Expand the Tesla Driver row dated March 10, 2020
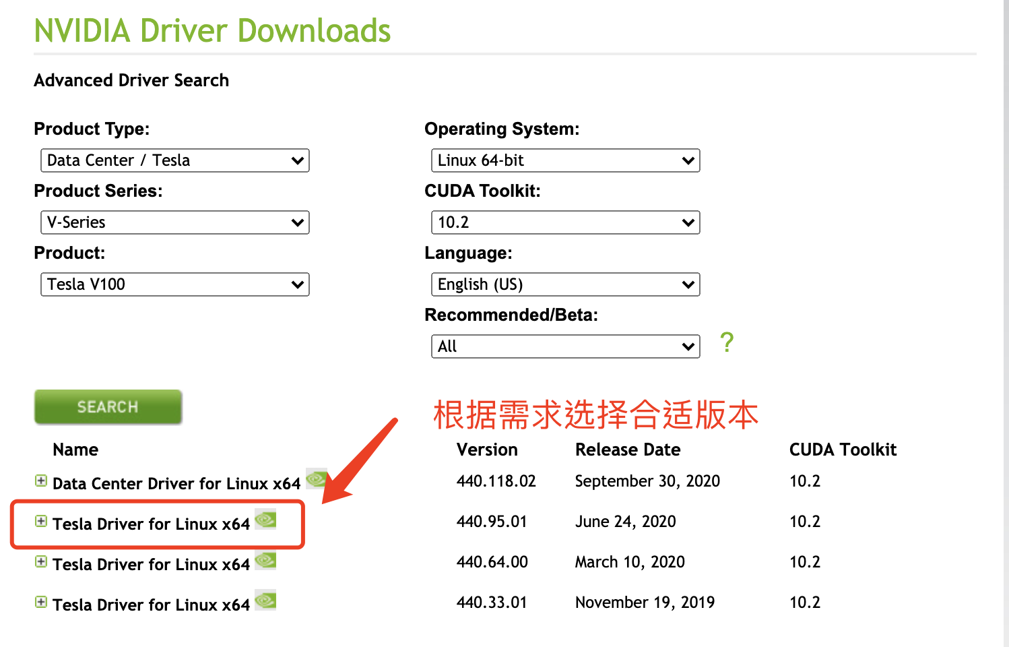This screenshot has height=647, width=1009. pyautogui.click(x=41, y=561)
